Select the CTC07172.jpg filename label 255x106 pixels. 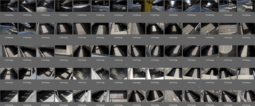[100, 83]
